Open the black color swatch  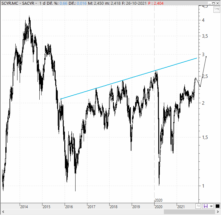tap(218, 206)
